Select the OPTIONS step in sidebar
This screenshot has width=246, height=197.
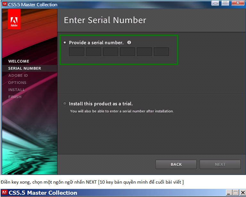point(17,83)
